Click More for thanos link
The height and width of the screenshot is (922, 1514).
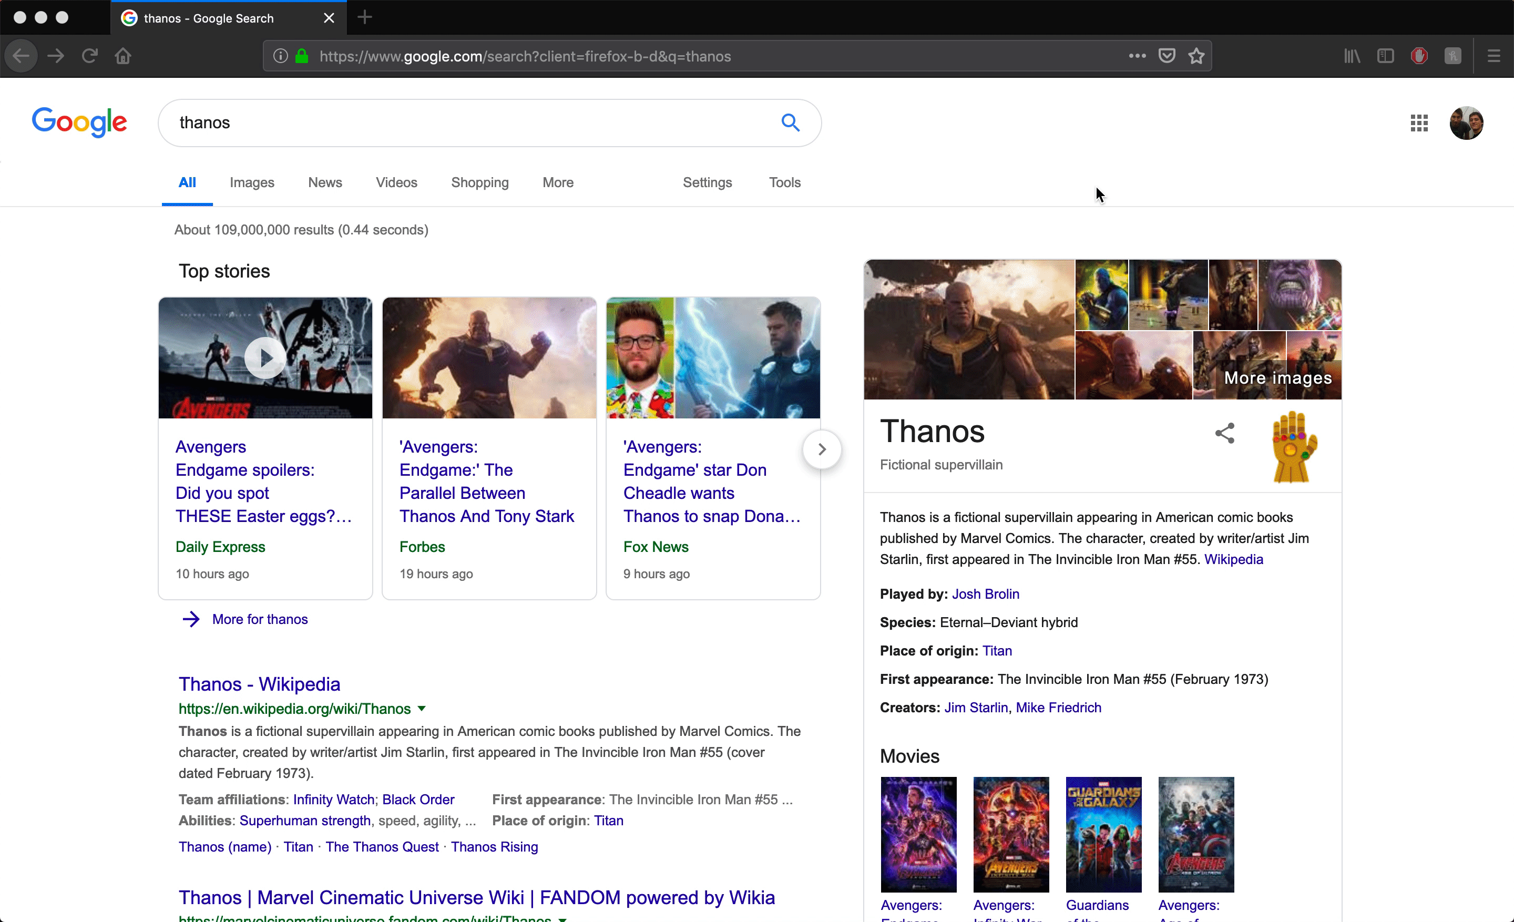click(x=259, y=619)
